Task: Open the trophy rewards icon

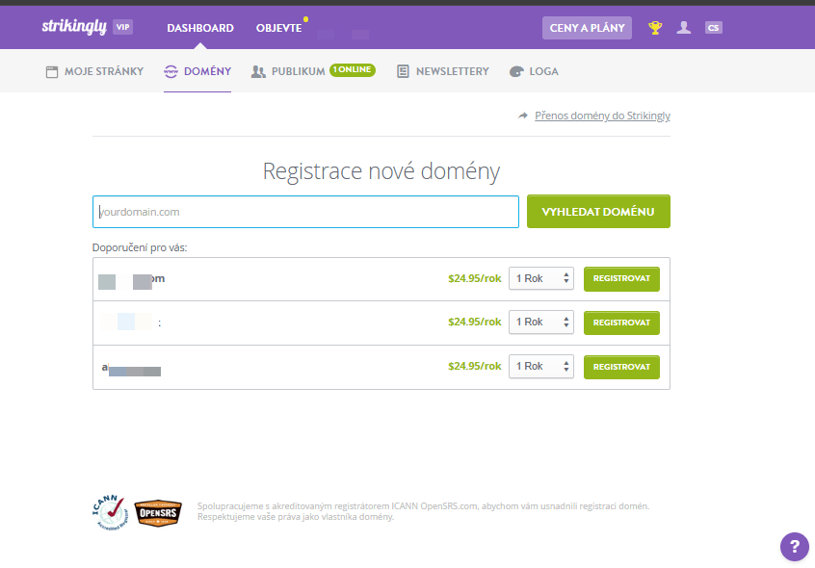Action: pos(655,28)
